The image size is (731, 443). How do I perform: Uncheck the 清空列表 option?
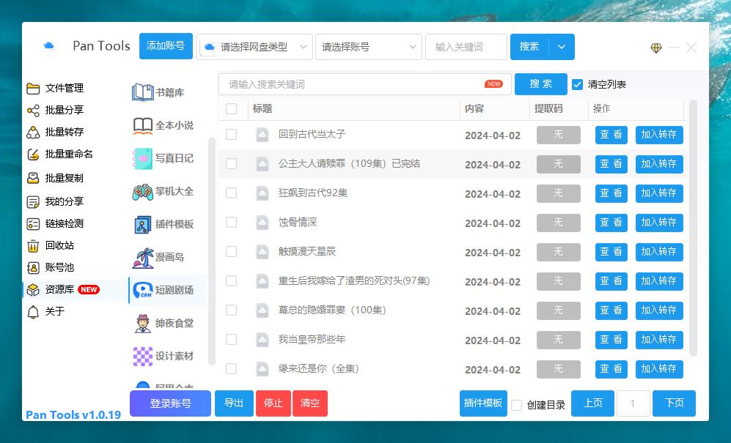(579, 84)
